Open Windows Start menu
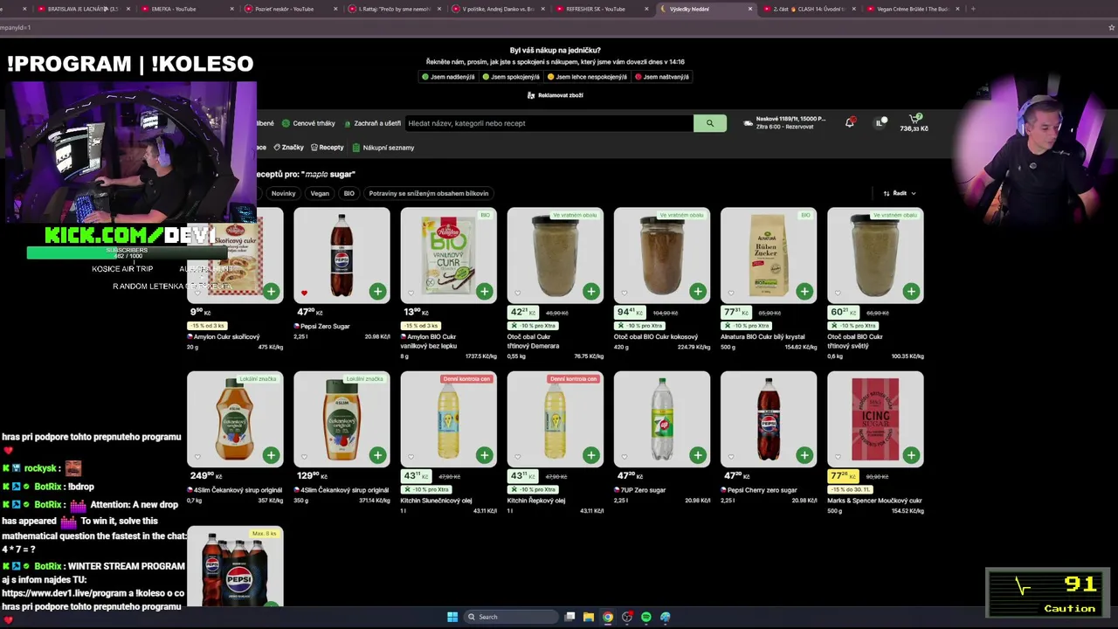The height and width of the screenshot is (629, 1118). pyautogui.click(x=452, y=617)
